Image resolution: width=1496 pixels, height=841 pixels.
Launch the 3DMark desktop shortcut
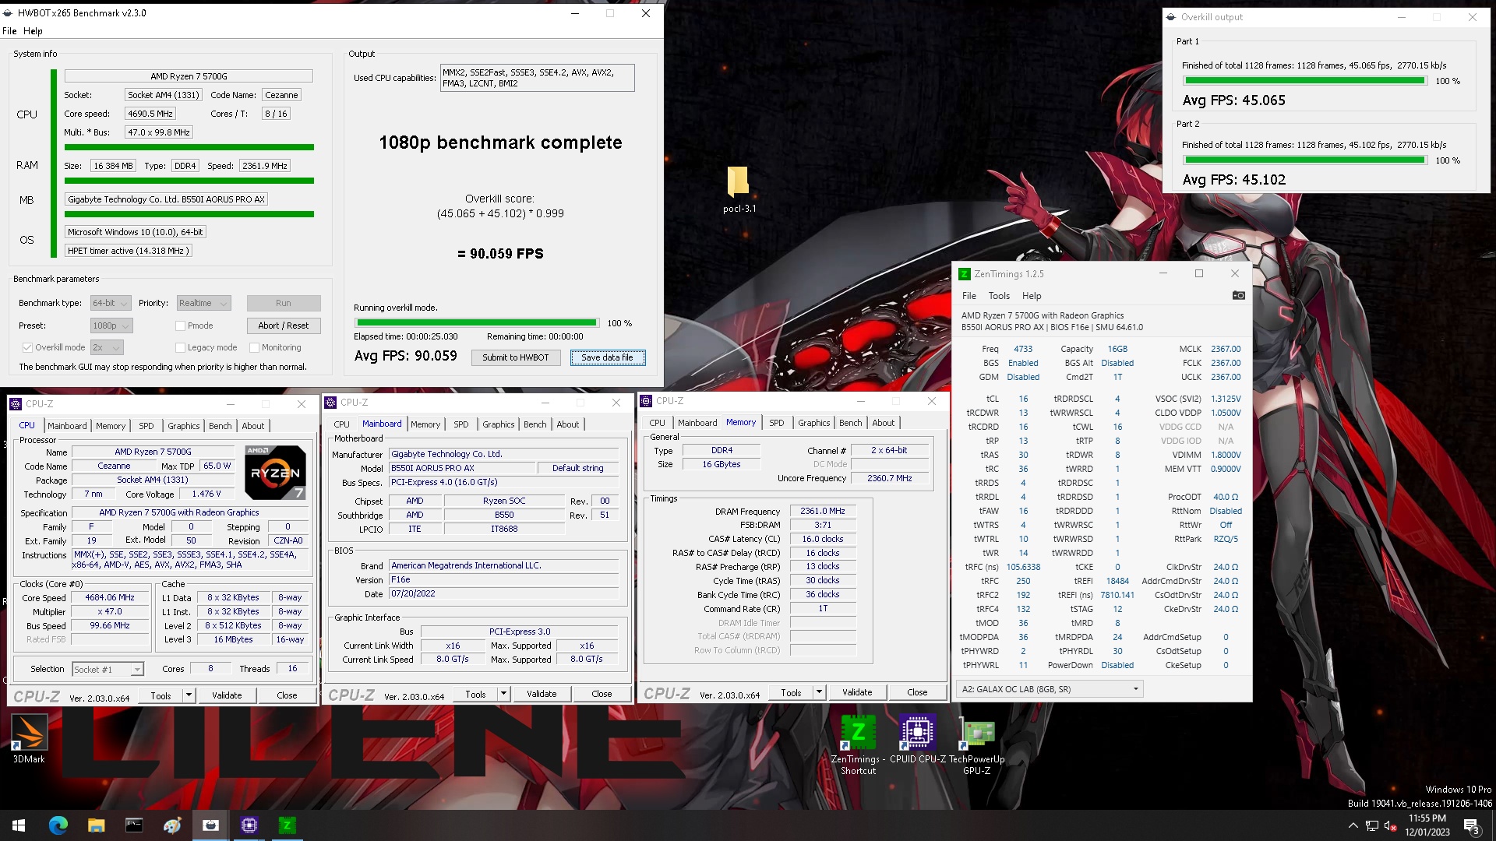point(29,739)
